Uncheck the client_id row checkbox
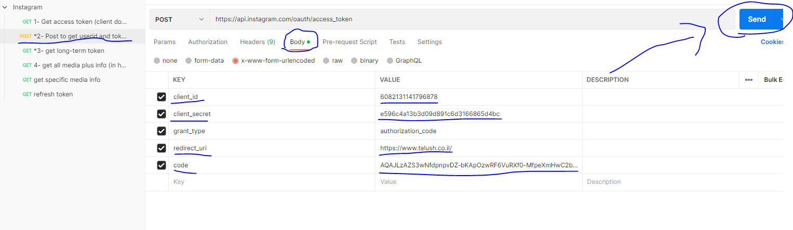 tap(162, 97)
